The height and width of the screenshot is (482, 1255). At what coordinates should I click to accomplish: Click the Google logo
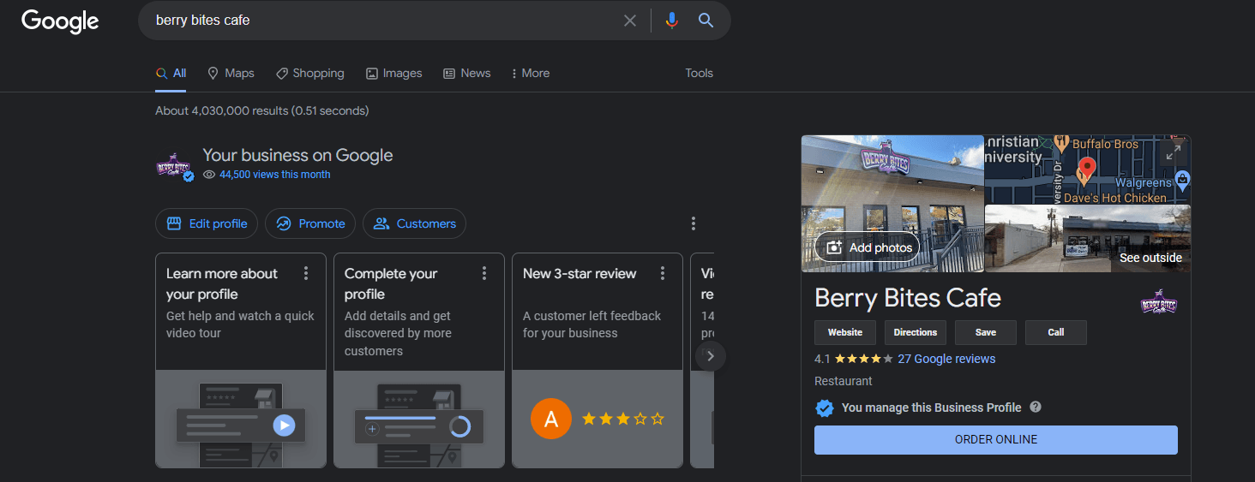tap(60, 21)
